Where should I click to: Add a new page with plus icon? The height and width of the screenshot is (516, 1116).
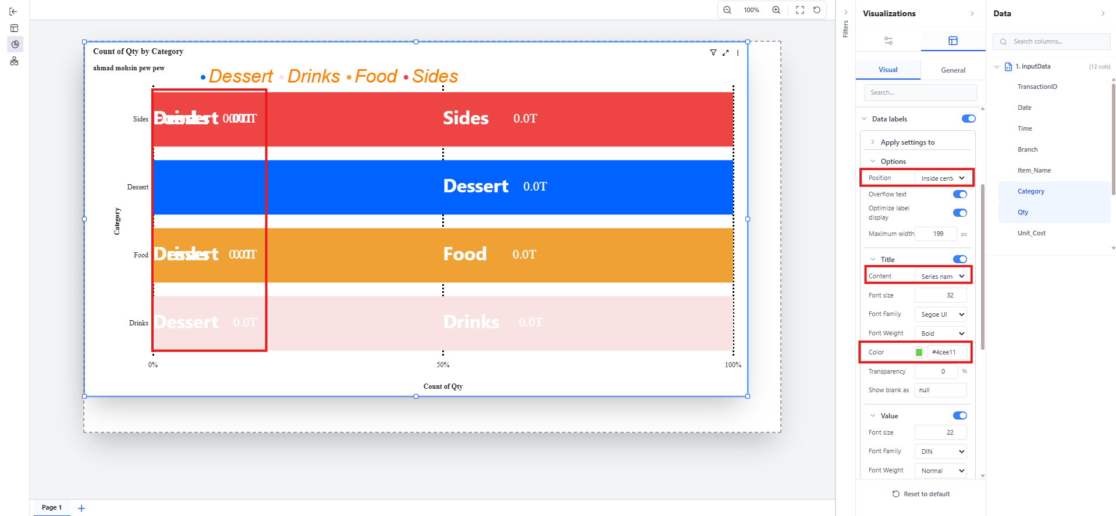81,508
